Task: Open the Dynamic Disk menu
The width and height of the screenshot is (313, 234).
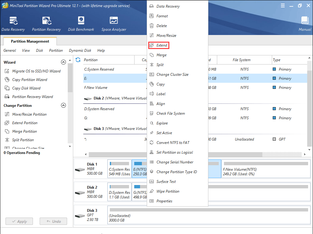Action: (80, 51)
